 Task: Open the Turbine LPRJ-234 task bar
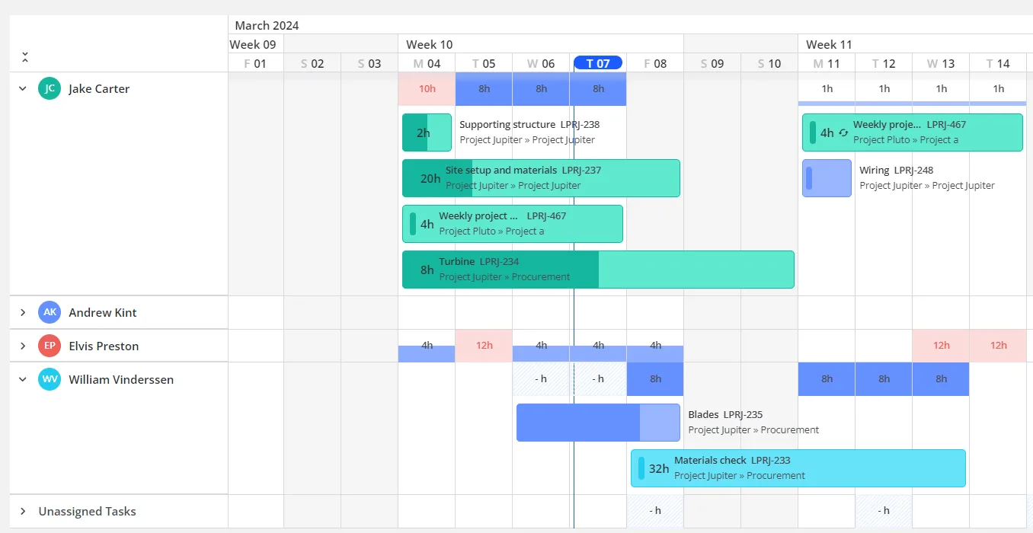click(x=598, y=270)
